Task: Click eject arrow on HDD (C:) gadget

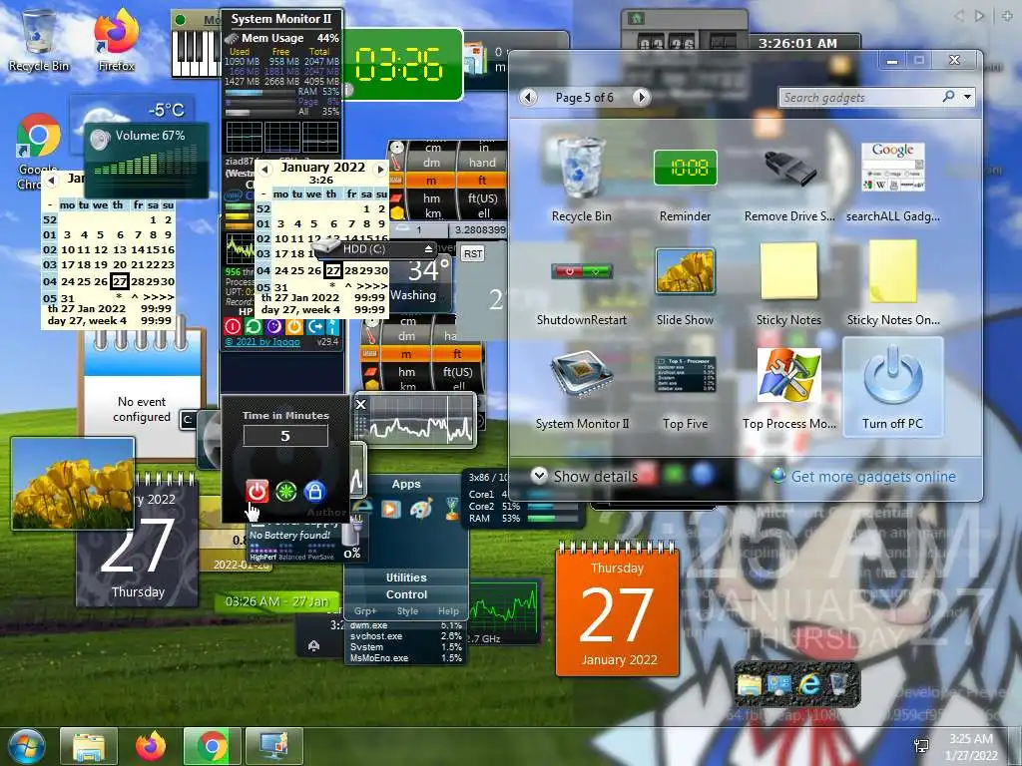Action: click(428, 248)
